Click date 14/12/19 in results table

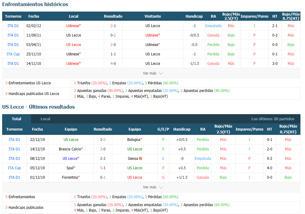pyautogui.click(x=37, y=149)
